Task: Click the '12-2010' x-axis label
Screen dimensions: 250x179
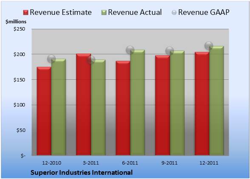Action: pyautogui.click(x=51, y=163)
